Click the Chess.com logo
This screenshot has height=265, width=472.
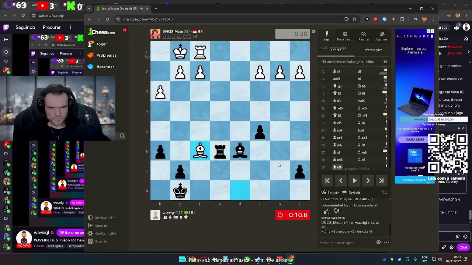102,32
